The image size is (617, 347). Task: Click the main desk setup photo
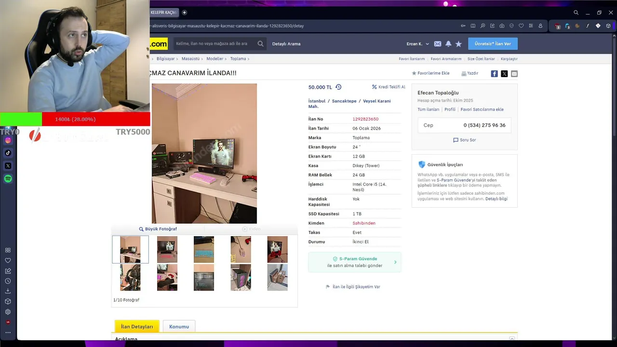pyautogui.click(x=204, y=153)
